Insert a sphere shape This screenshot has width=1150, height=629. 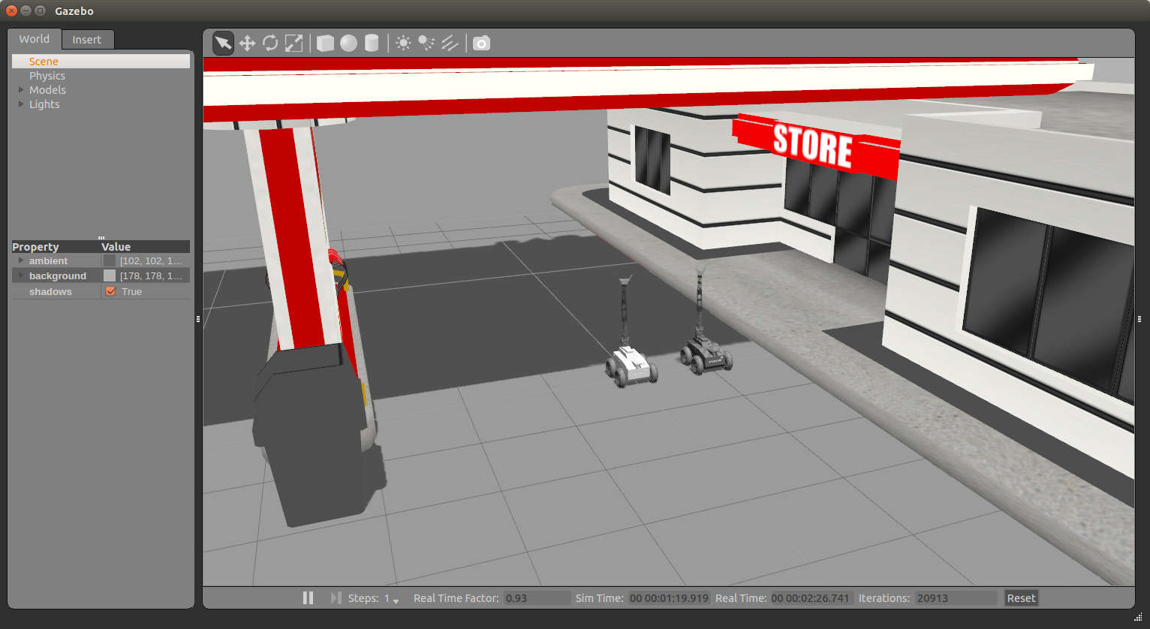(348, 44)
